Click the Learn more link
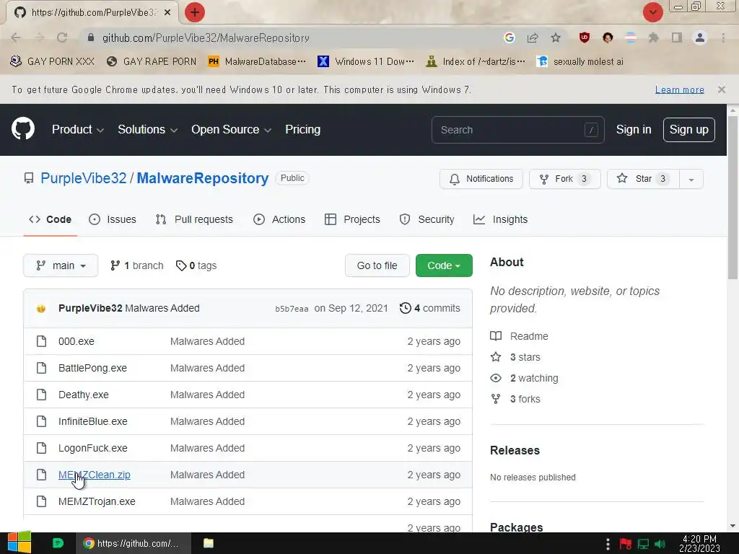This screenshot has width=739, height=554. [x=679, y=89]
